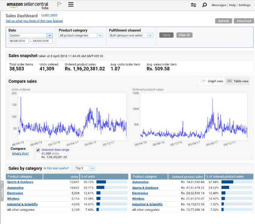Screen dimensions: 255x224
Task: Click the Rs. 509.58 average sales value
Action: (158, 69)
